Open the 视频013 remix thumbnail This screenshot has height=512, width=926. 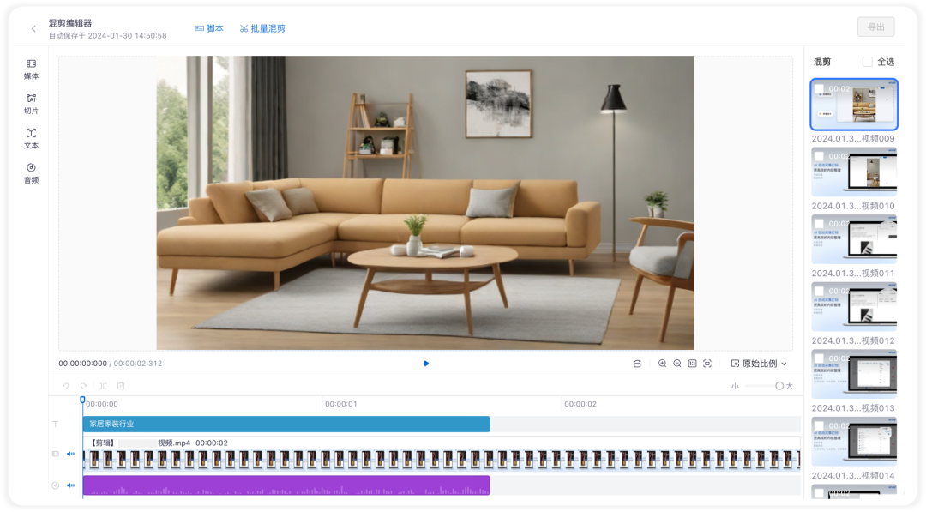pos(854,374)
